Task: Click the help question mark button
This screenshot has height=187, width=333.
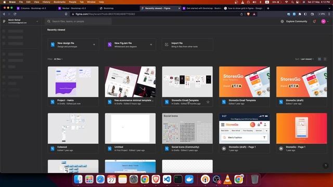Action: tap(326, 166)
